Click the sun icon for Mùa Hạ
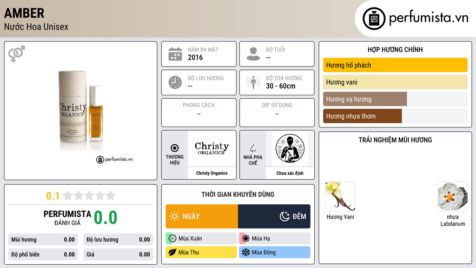 click(x=246, y=239)
